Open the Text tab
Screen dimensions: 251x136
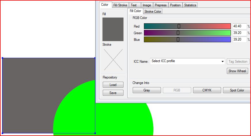point(135,5)
